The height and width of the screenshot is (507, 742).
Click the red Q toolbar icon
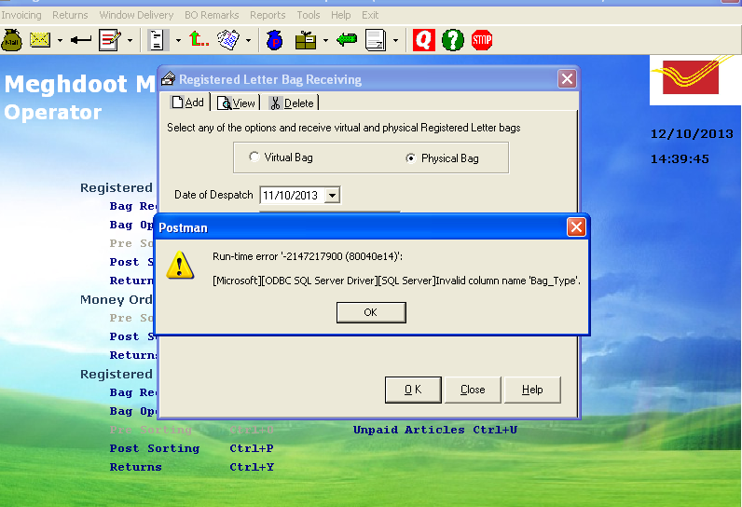(x=424, y=40)
